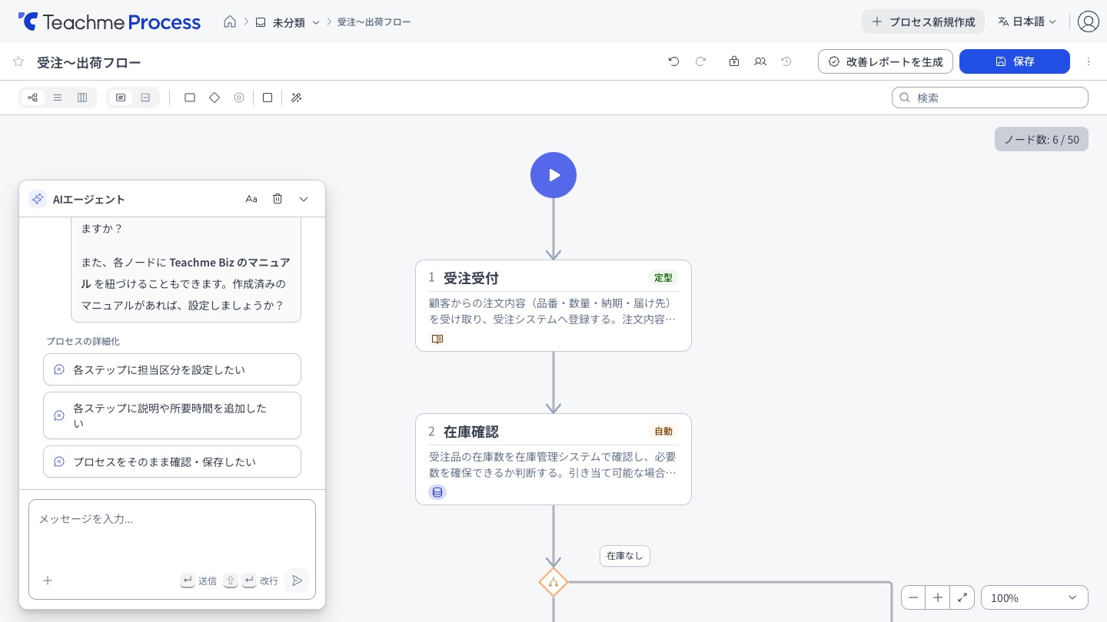Show expanded node details
This screenshot has height=622, width=1107.
pos(121,98)
